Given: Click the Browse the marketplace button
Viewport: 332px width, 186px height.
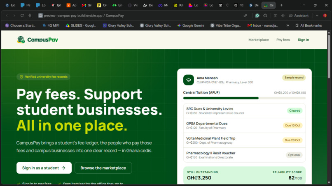Looking at the screenshot, I should pos(103,168).
